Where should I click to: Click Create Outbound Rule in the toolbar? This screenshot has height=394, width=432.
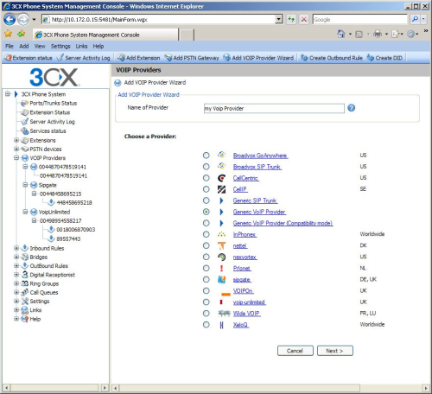pyautogui.click(x=332, y=58)
